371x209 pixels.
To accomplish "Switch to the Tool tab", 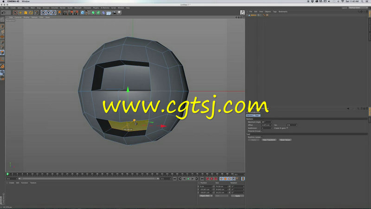I will click(257, 115).
